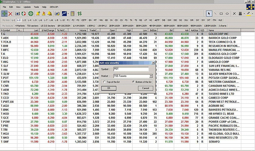
Task: Click the BARRICK GOLD CORP name
Action: point(223,38)
